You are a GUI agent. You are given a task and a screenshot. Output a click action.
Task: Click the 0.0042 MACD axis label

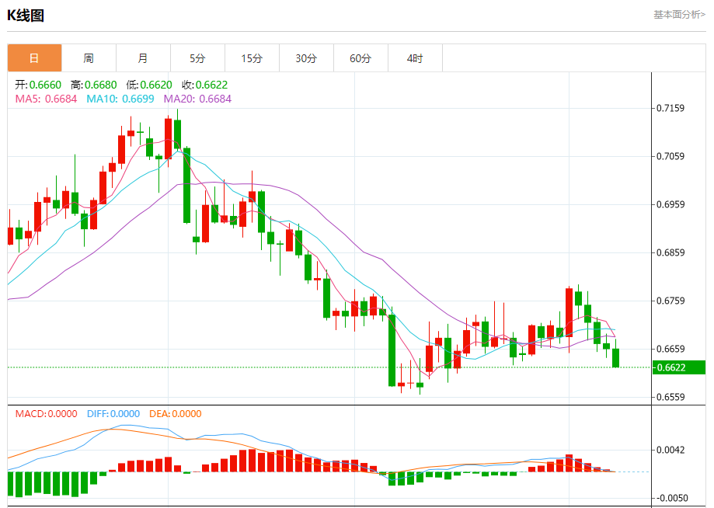(670, 450)
